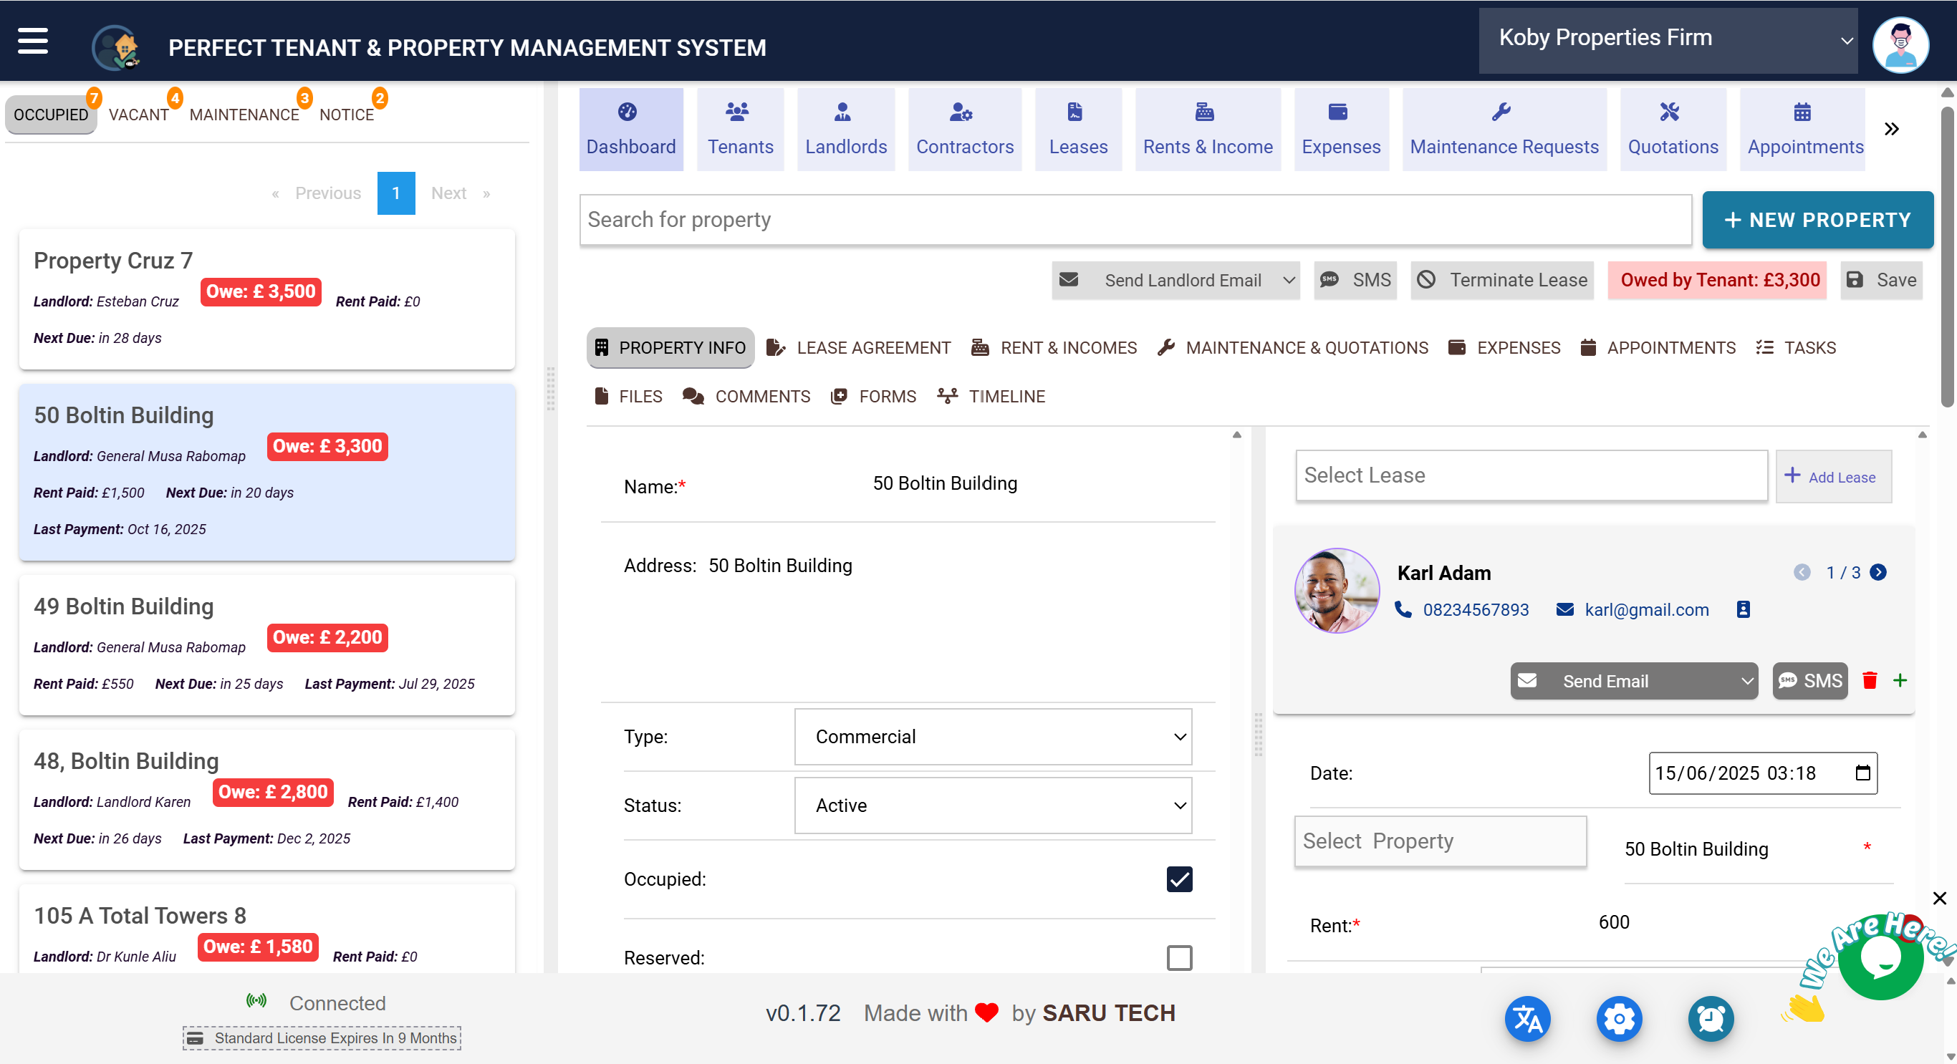
Task: Open the Status Active dropdown
Action: pos(992,805)
